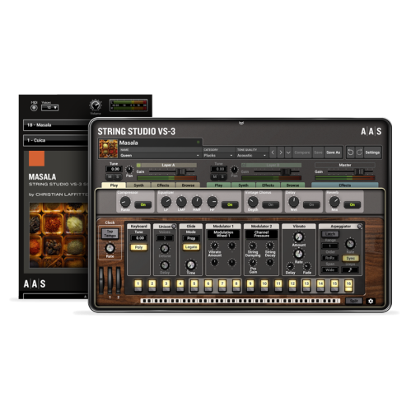Screen dimensions: 411x412
Task: Click the Compressor Ratio knob
Action: 125,202
